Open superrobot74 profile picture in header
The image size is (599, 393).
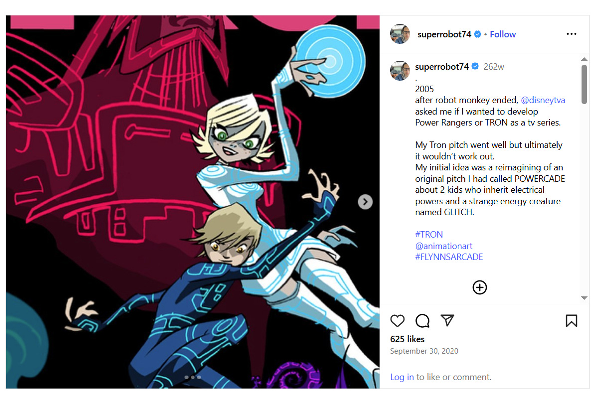point(400,34)
